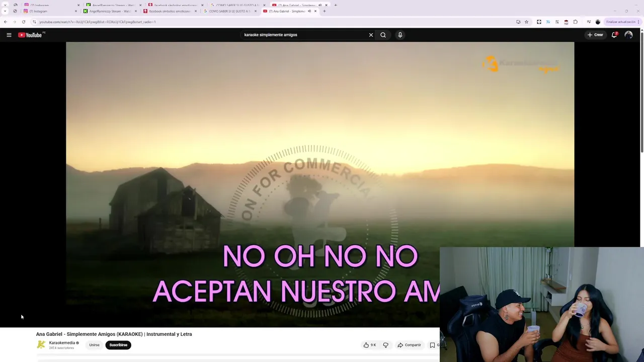Click the Crear button

click(x=595, y=35)
